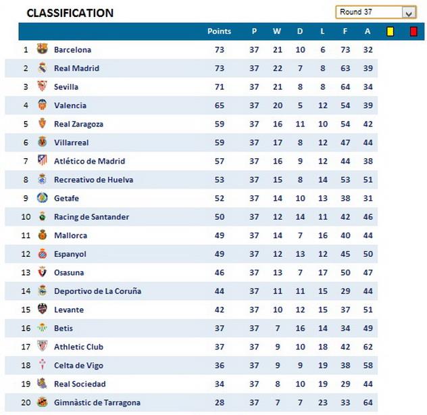Screen dimensions: 427x415
Task: Open the Espanyol team link
Action: tap(70, 254)
